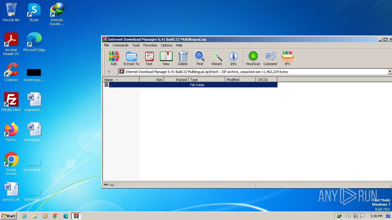Launch the Wizard wand tool
392x220 pixels.
[x=217, y=58]
